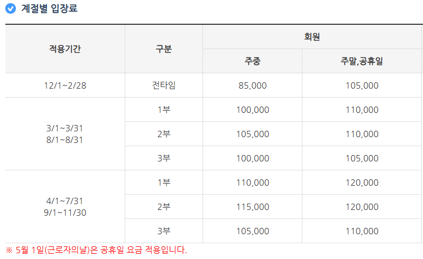Click 2부 in the 4/1~7/31 period

pos(163,207)
